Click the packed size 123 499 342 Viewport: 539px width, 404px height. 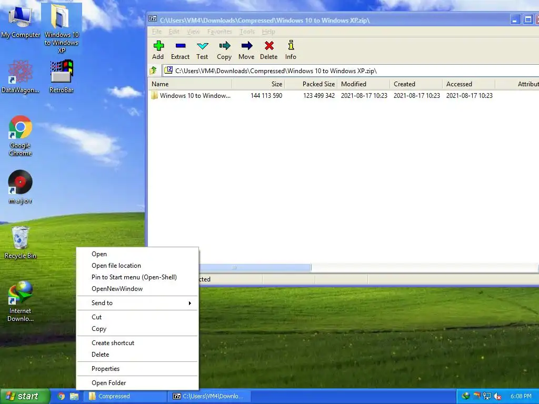(319, 96)
